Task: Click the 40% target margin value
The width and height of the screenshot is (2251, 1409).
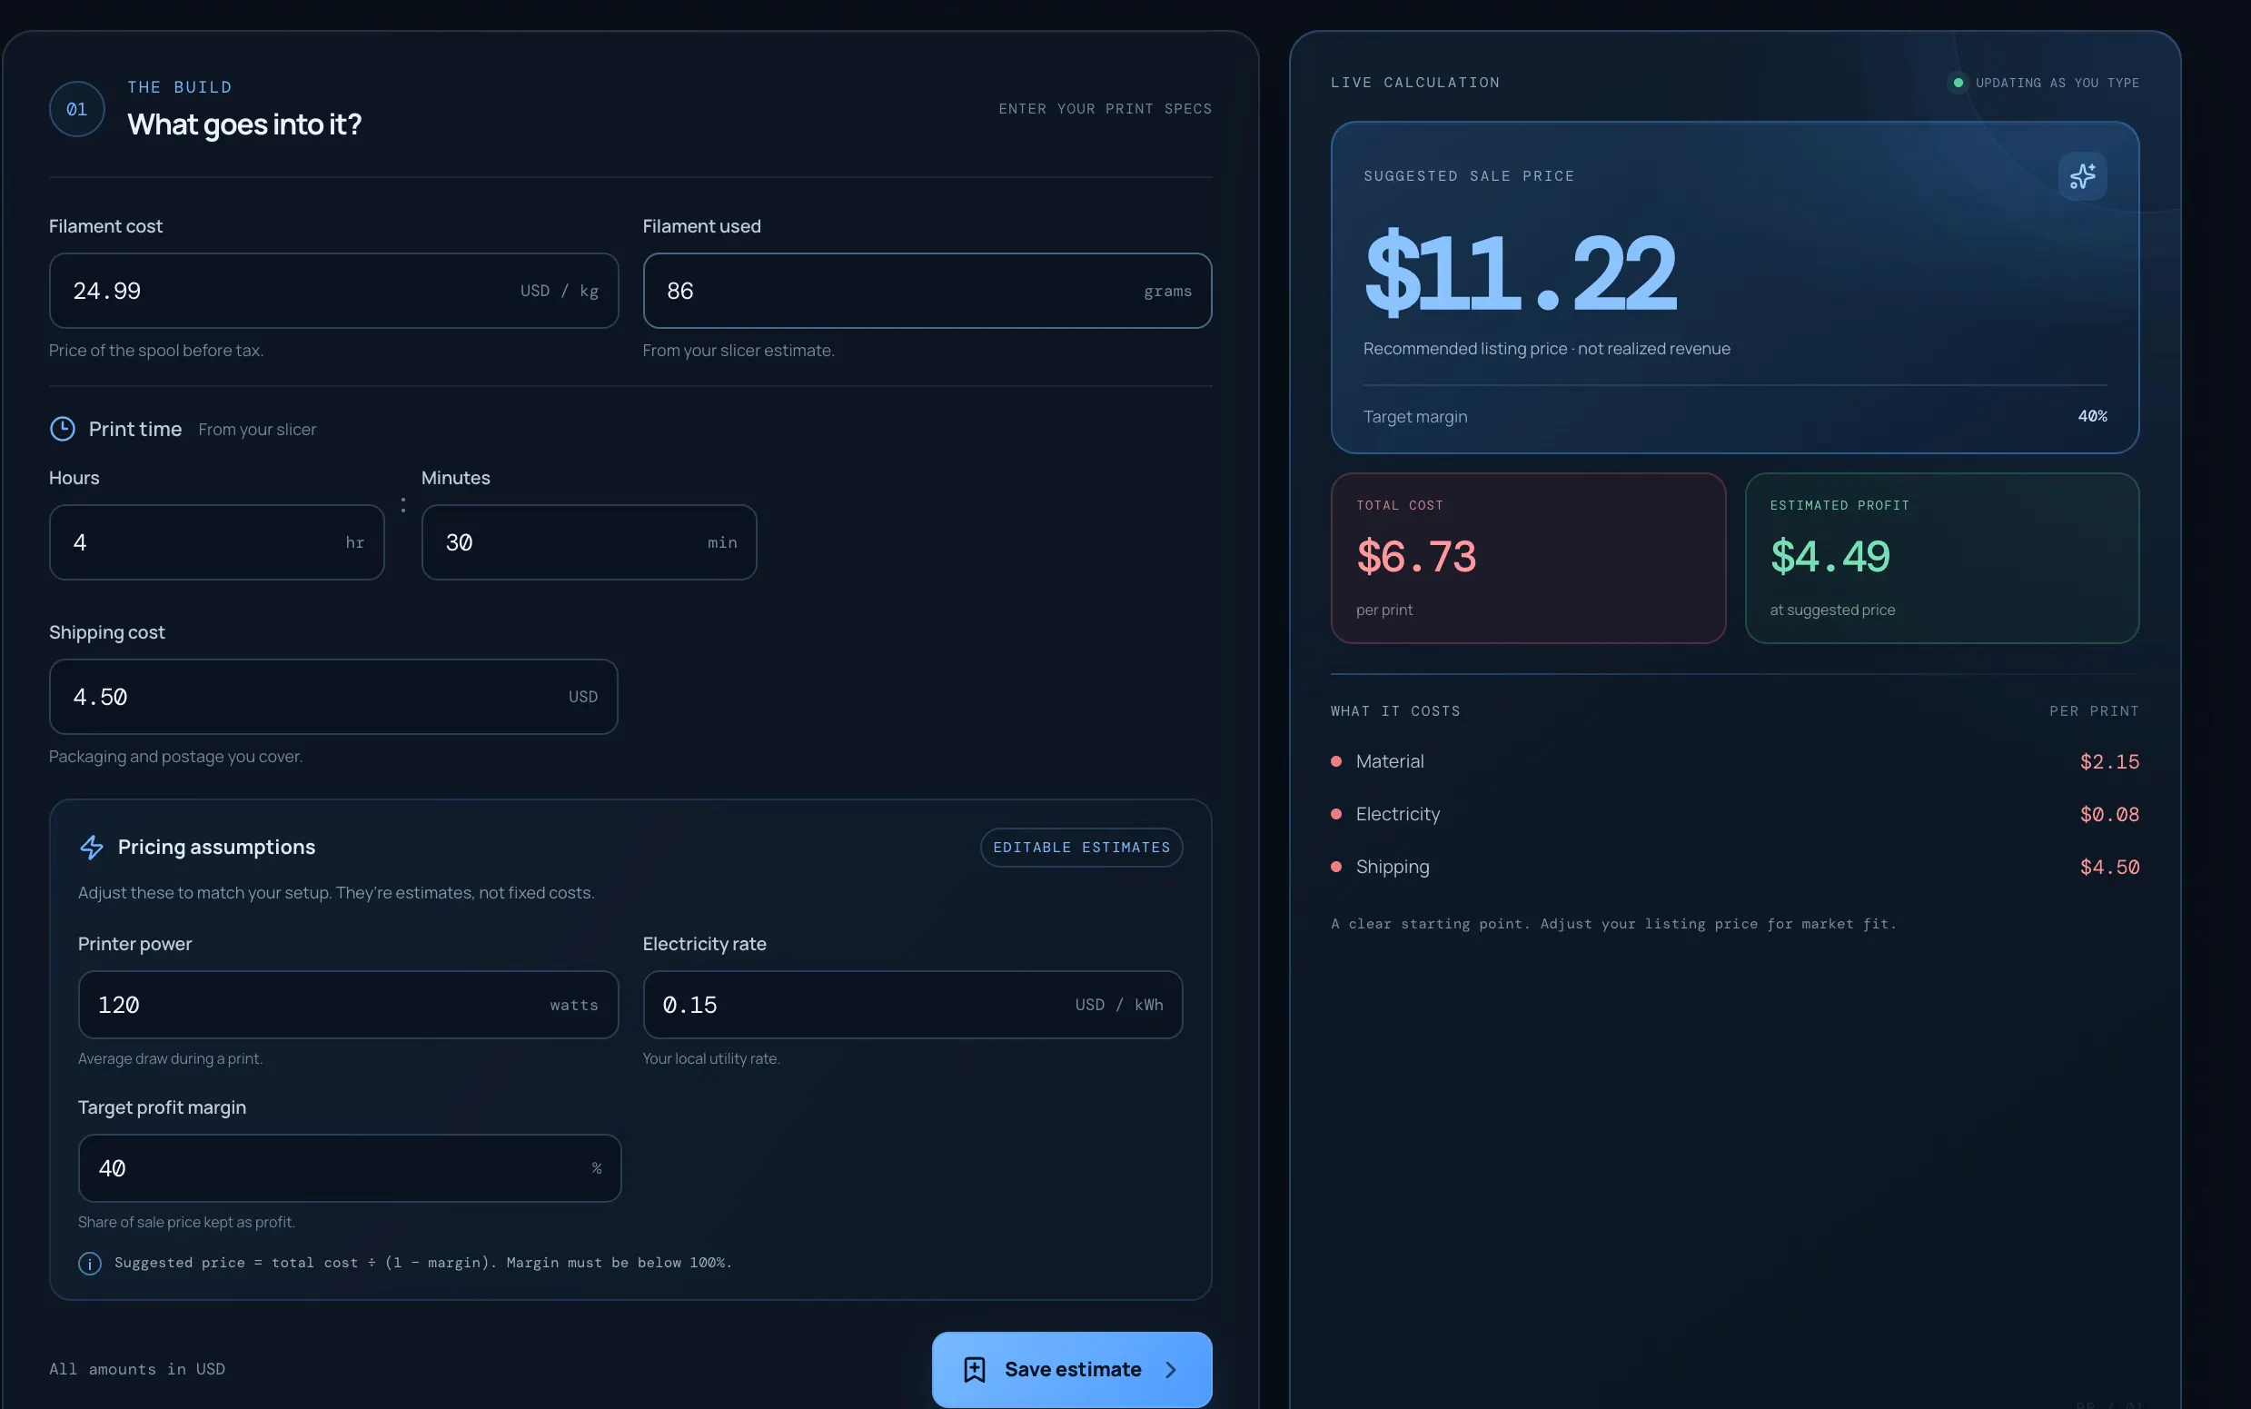Action: click(x=2092, y=416)
